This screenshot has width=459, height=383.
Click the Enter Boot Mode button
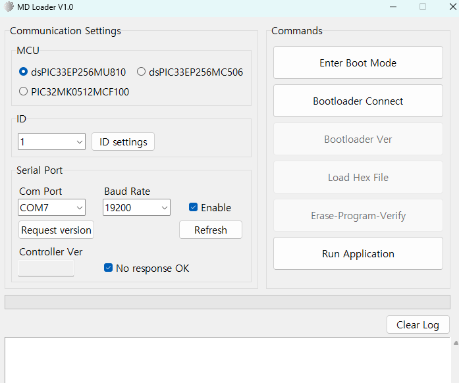(x=358, y=63)
